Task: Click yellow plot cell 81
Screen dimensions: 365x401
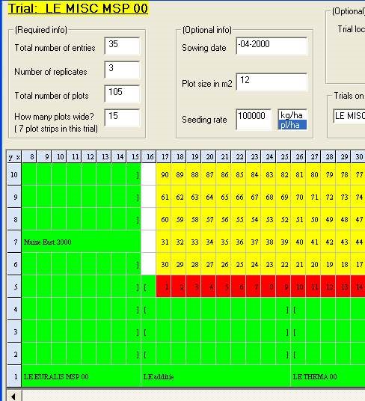Action: coord(298,174)
